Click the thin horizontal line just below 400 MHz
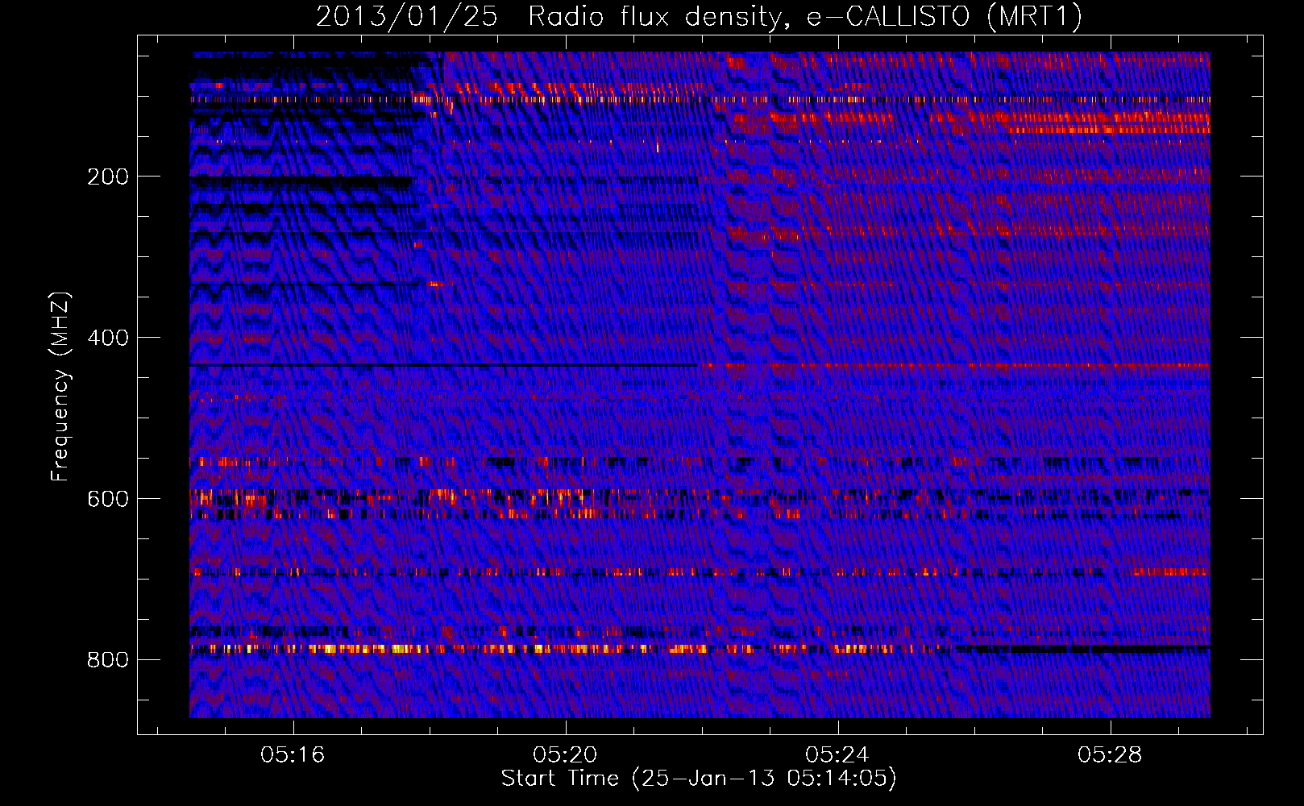 pos(700,365)
